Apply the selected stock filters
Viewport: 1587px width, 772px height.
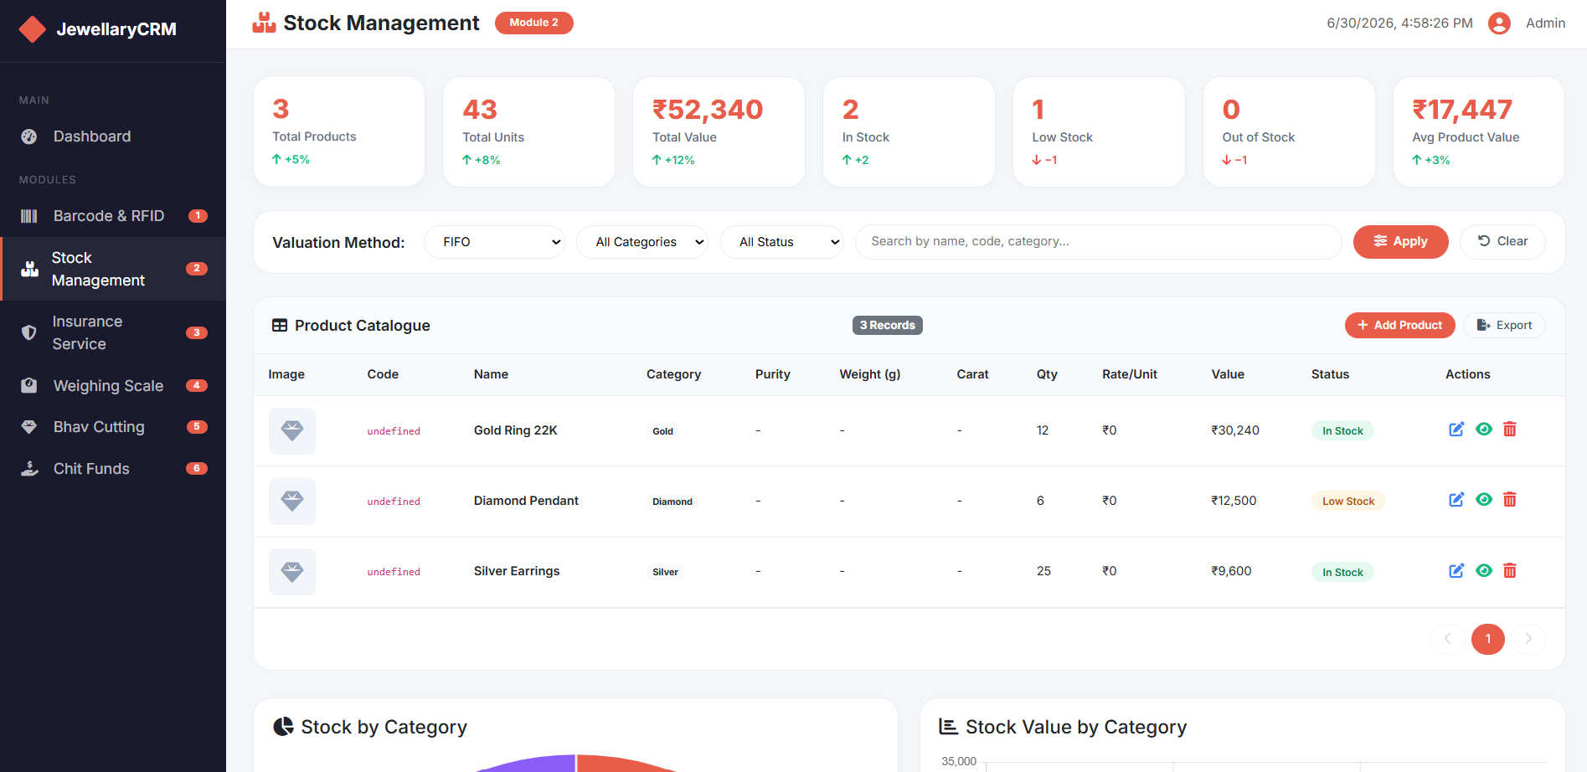pos(1400,242)
